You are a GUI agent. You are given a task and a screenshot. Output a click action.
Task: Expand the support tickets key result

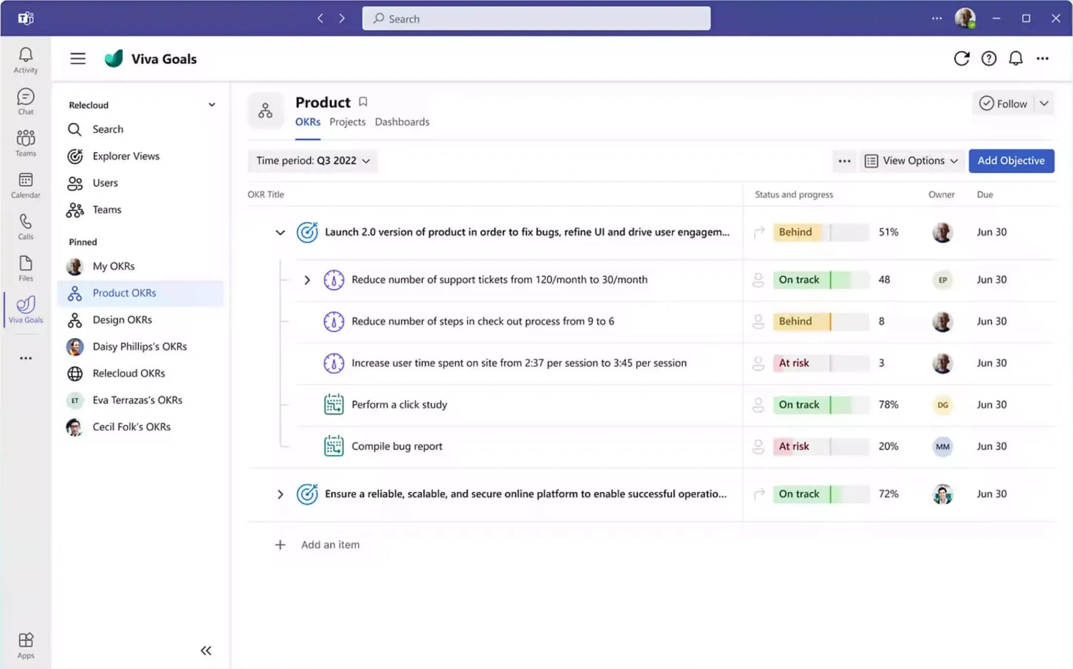tap(307, 280)
